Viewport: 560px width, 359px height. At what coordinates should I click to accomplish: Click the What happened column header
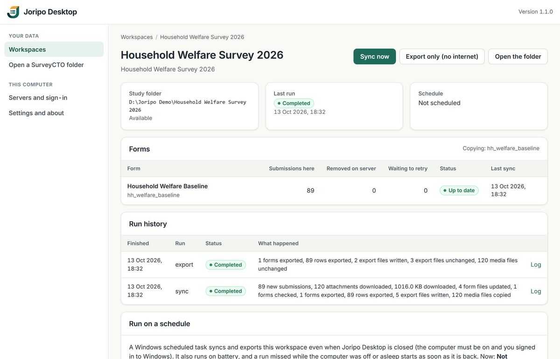(278, 243)
